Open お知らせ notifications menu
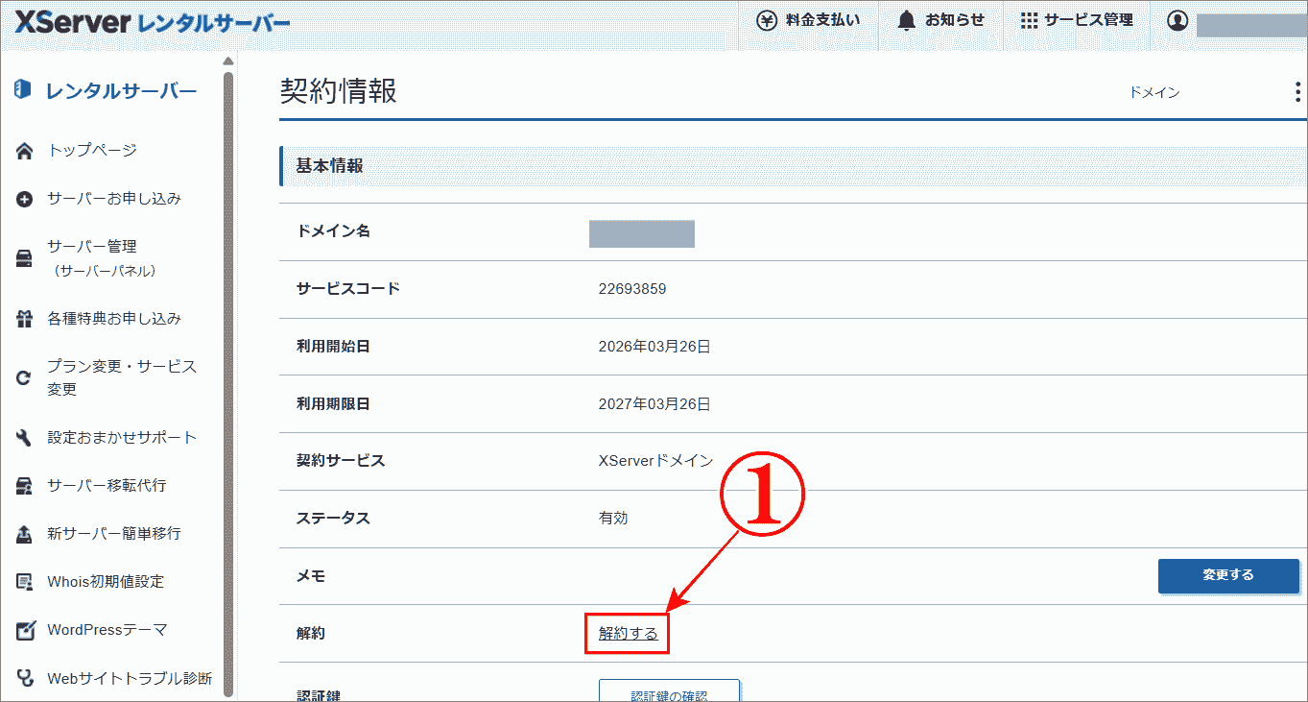This screenshot has width=1308, height=702. click(x=940, y=20)
